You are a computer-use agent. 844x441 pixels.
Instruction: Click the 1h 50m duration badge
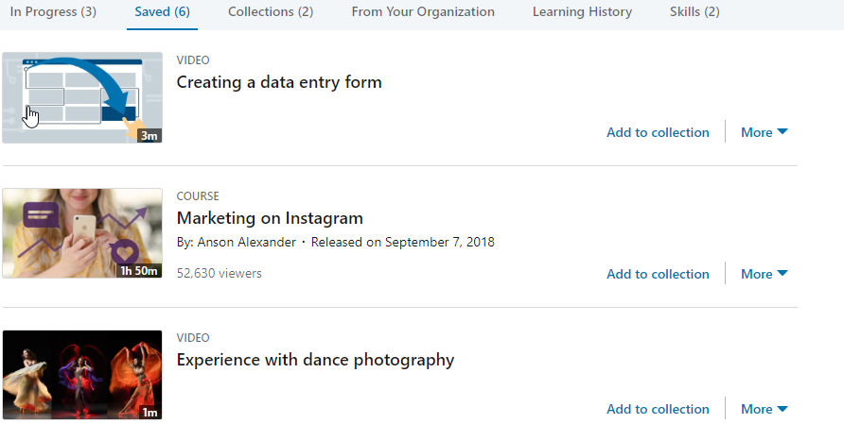point(139,271)
